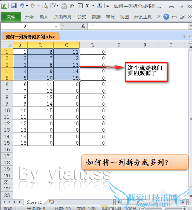Open the 开始 Home ribbon tab

[x=29, y=17]
